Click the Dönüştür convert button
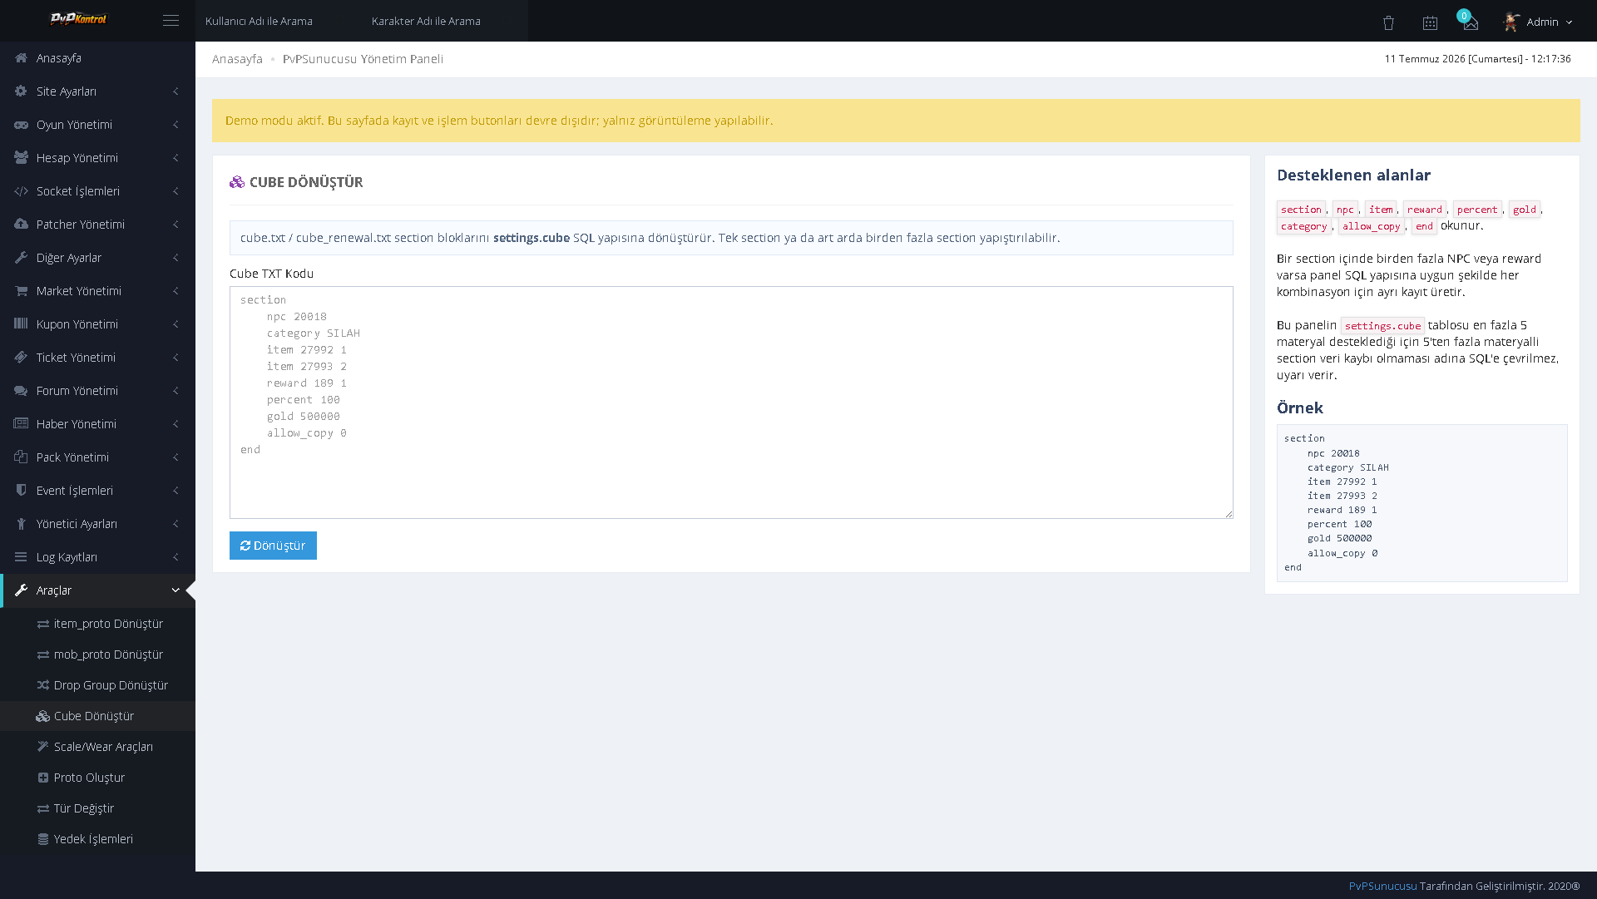This screenshot has width=1597, height=899. point(273,546)
